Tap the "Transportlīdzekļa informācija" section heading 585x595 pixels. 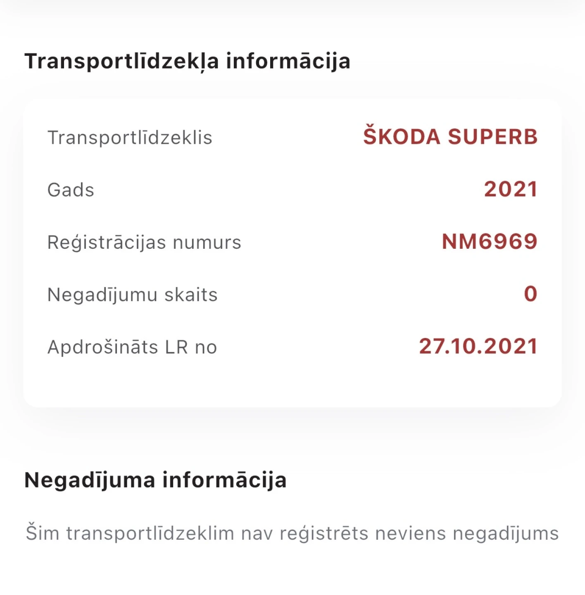point(187,61)
